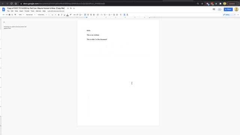240x135 pixels.
Task: Toggle Bold formatting
Action: [x=58, y=15]
